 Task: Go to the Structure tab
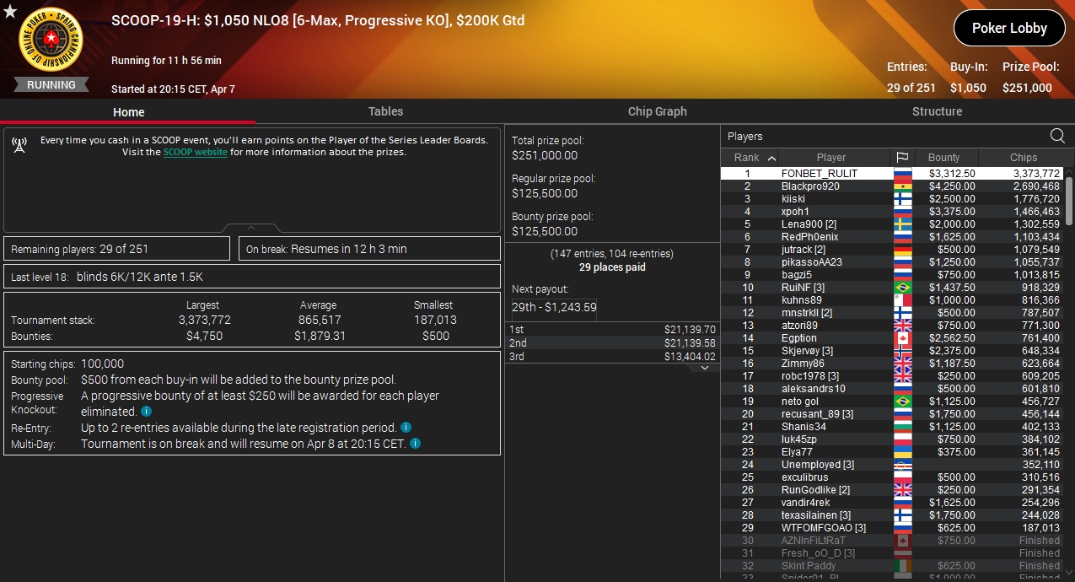(937, 111)
